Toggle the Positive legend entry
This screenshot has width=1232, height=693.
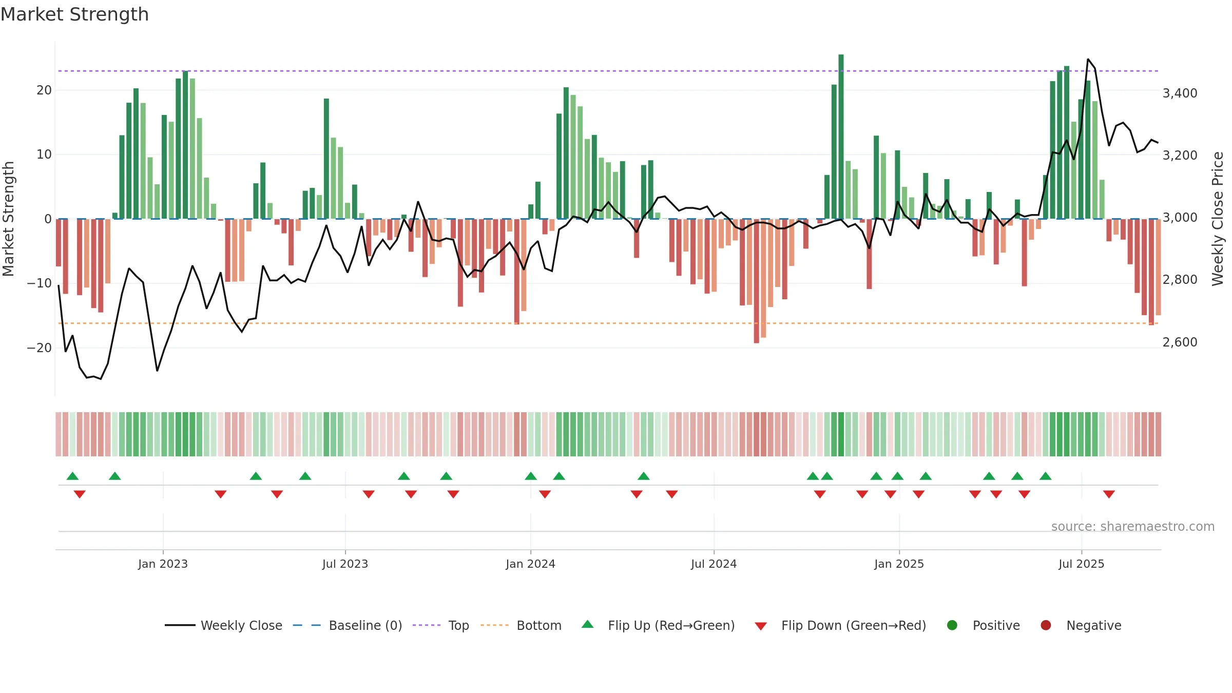983,625
